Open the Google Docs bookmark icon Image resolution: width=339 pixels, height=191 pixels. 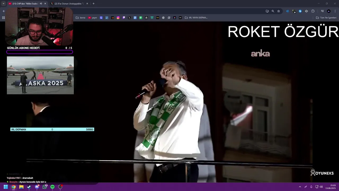135,18
